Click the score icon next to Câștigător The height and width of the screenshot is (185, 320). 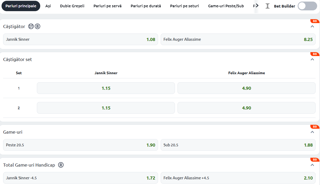point(31,26)
